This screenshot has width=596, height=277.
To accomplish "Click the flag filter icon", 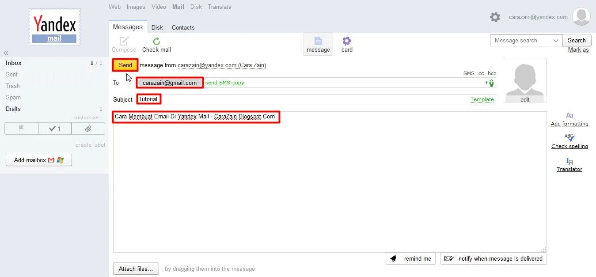I will (21, 129).
